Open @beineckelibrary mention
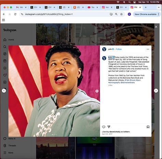This screenshot has width=162, height=159. tap(127, 83)
